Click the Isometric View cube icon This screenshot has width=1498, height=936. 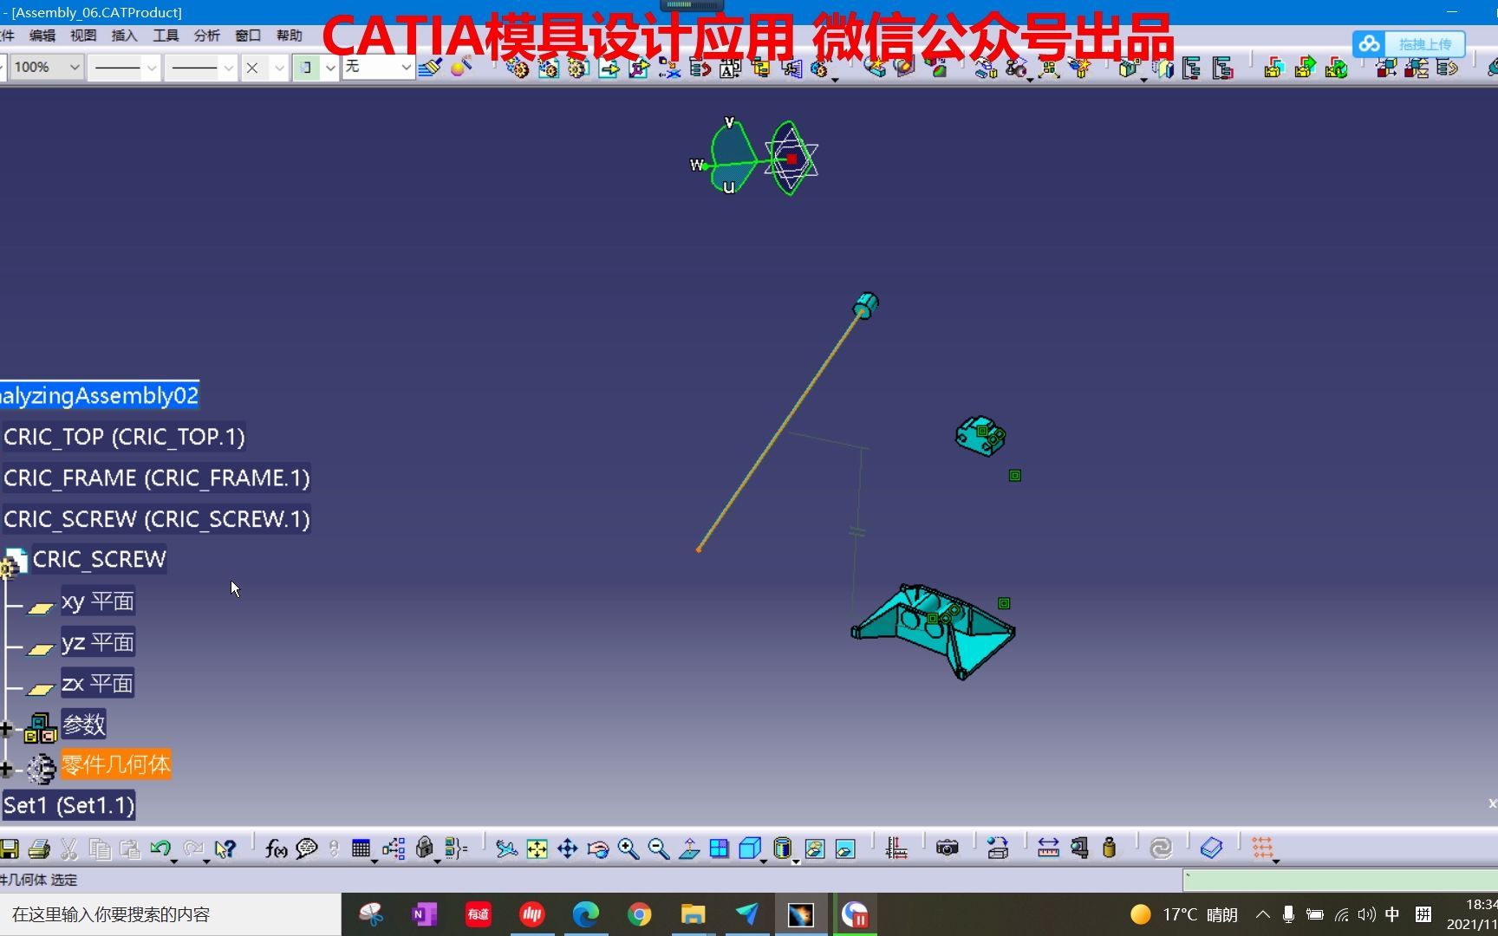point(751,848)
